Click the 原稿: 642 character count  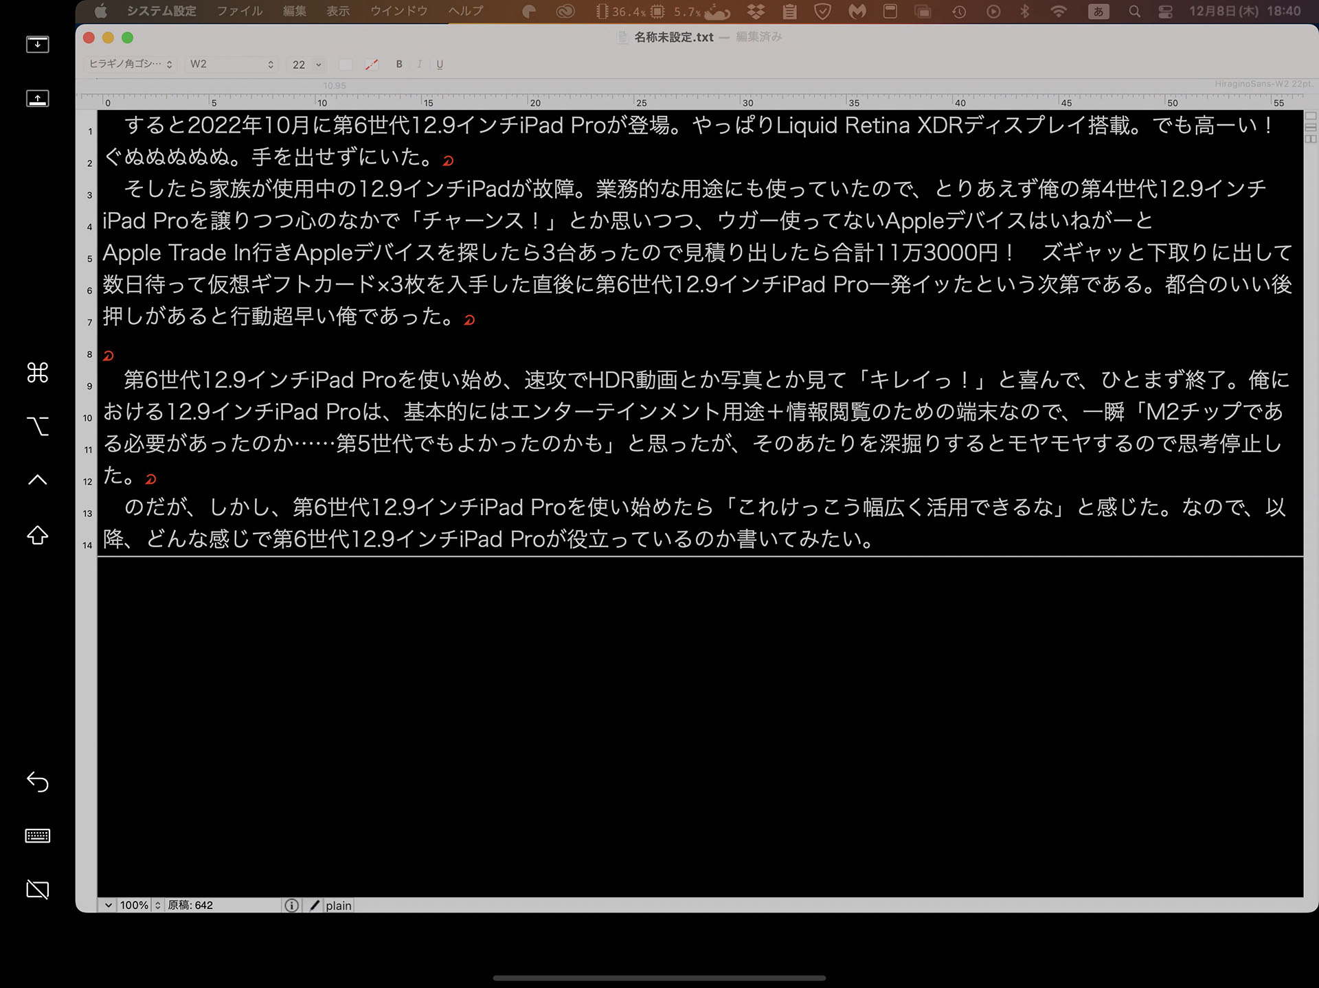tap(190, 906)
